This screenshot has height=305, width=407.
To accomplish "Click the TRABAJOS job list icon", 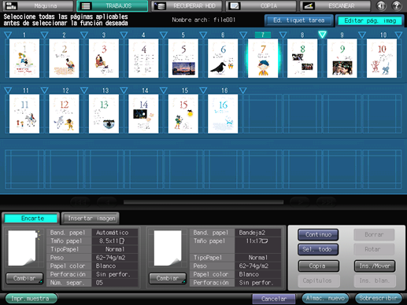I will tap(86, 6).
